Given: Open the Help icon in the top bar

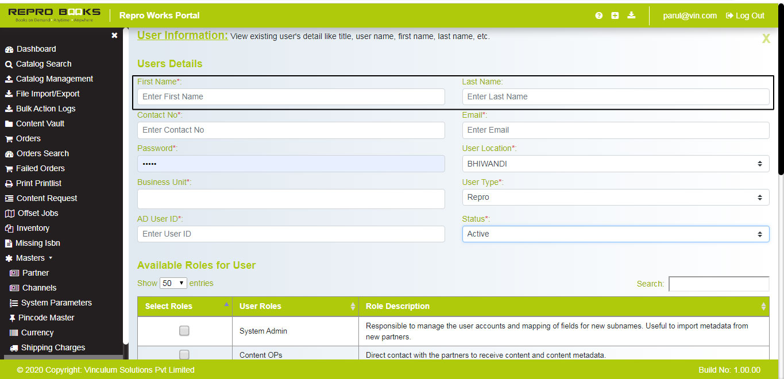Looking at the screenshot, I should coord(598,16).
